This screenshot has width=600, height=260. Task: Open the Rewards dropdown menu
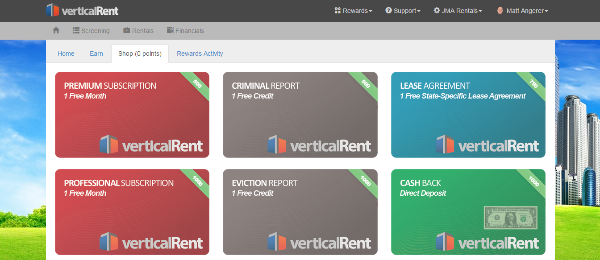click(353, 11)
